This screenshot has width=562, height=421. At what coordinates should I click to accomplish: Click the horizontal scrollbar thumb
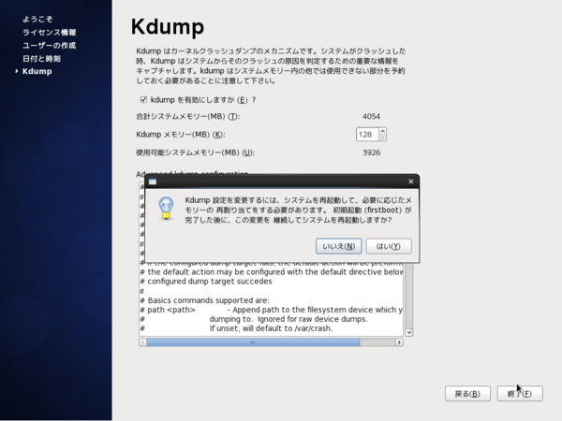(x=253, y=342)
